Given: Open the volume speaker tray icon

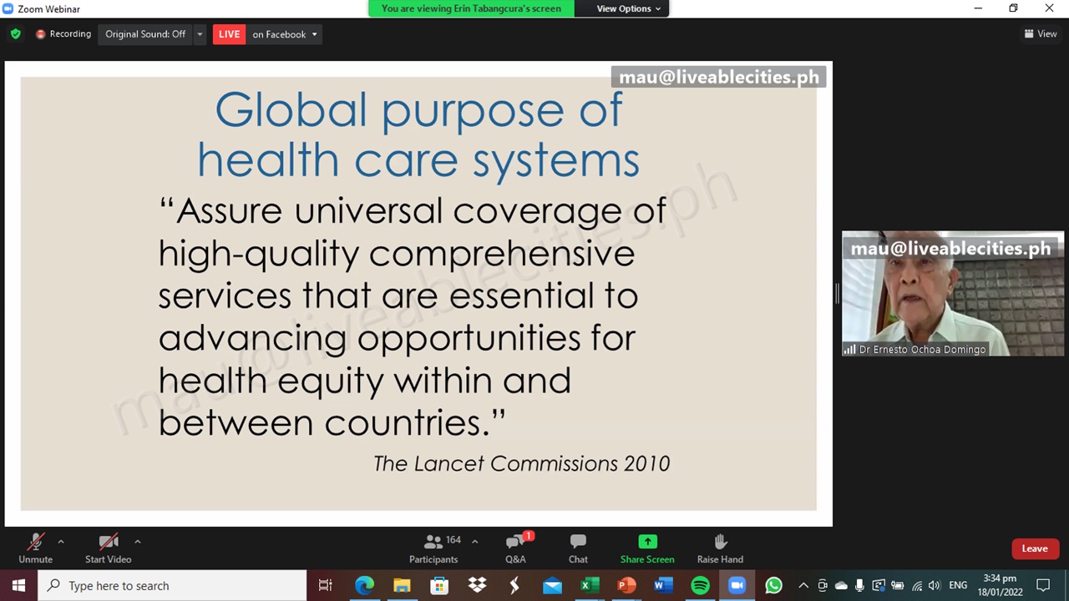Looking at the screenshot, I should (x=935, y=585).
